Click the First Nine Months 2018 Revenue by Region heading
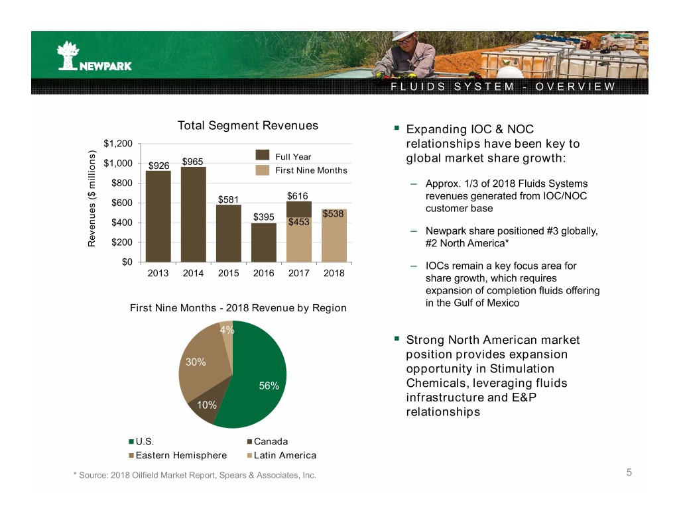This screenshot has width=679, height=524. pyautogui.click(x=238, y=308)
